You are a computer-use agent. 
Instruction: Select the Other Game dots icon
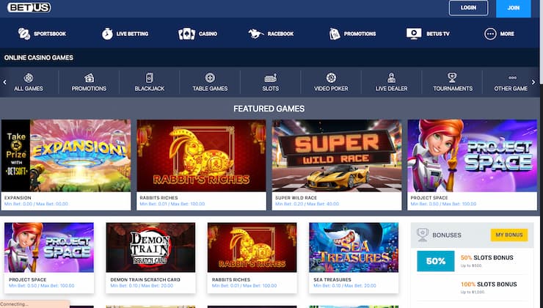click(x=512, y=78)
